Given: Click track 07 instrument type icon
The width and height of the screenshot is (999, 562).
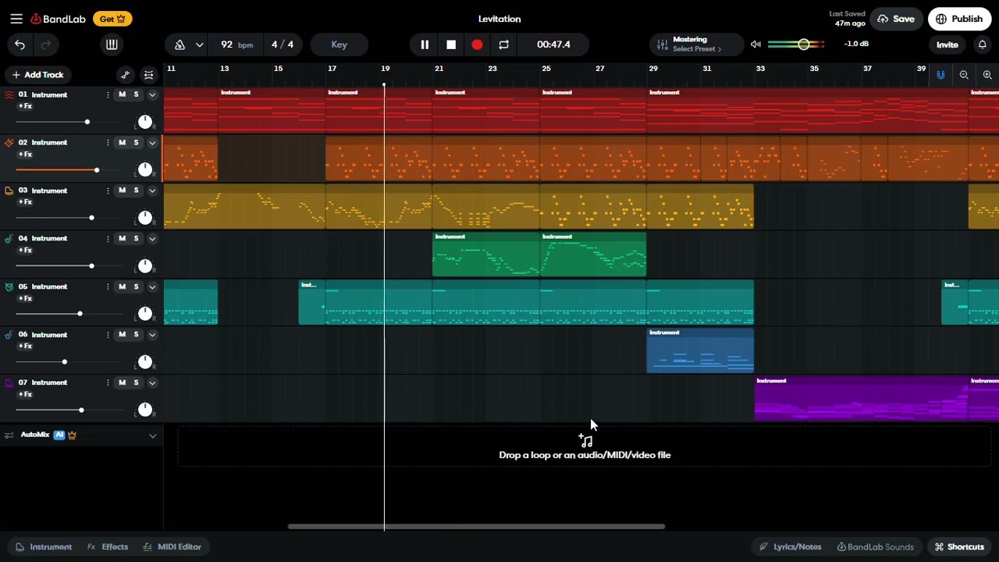Looking at the screenshot, I should (9, 382).
